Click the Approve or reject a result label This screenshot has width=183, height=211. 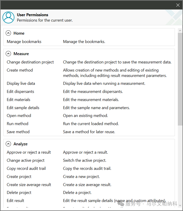(x=29, y=152)
